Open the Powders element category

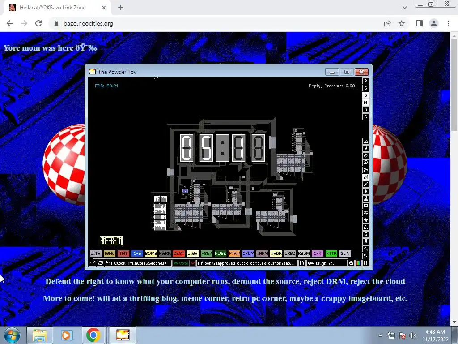[365, 198]
